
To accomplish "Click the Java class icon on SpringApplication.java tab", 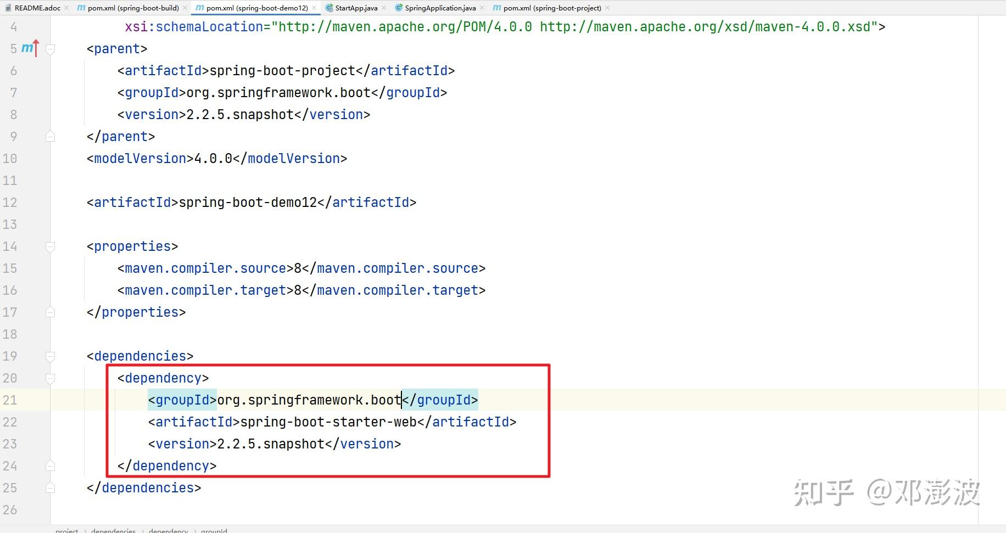I will 399,8.
